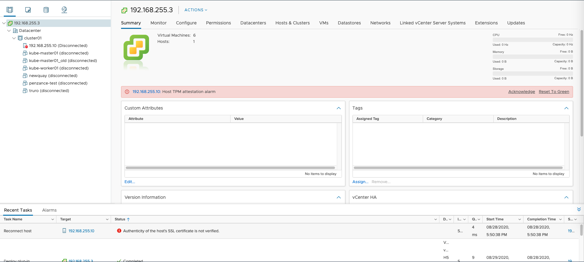Image resolution: width=584 pixels, height=262 pixels.
Task: Open the Hosts & Clusters tab
Action: (293, 23)
